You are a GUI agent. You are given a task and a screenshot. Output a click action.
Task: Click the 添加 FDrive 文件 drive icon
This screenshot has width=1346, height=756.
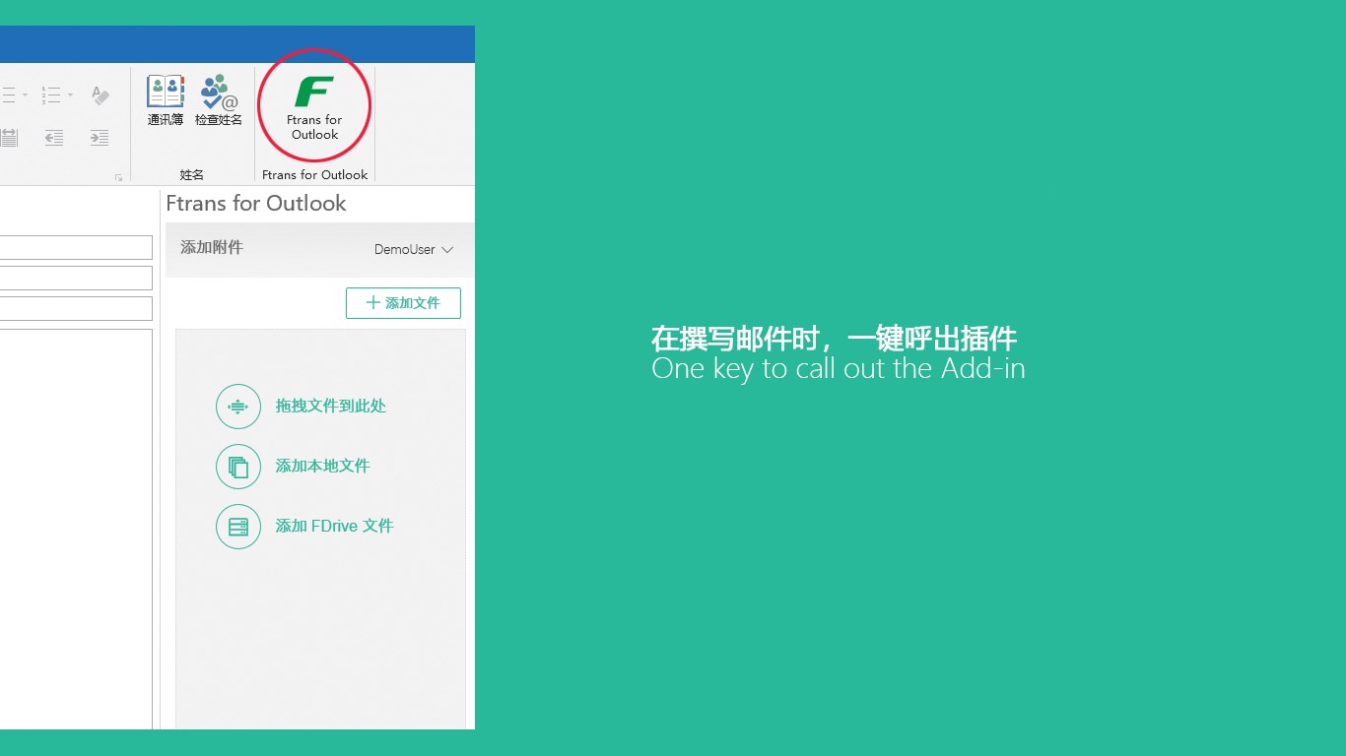(238, 527)
